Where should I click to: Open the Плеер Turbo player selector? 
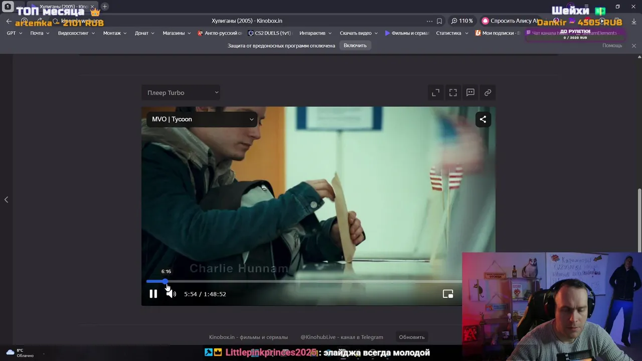coord(181,93)
